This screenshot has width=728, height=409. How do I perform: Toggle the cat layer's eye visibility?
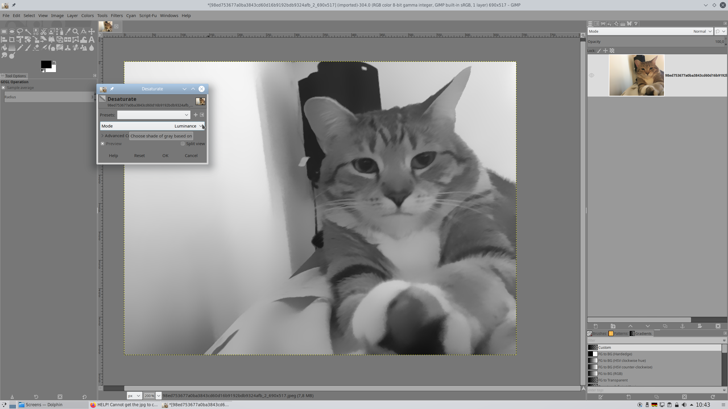(x=591, y=75)
